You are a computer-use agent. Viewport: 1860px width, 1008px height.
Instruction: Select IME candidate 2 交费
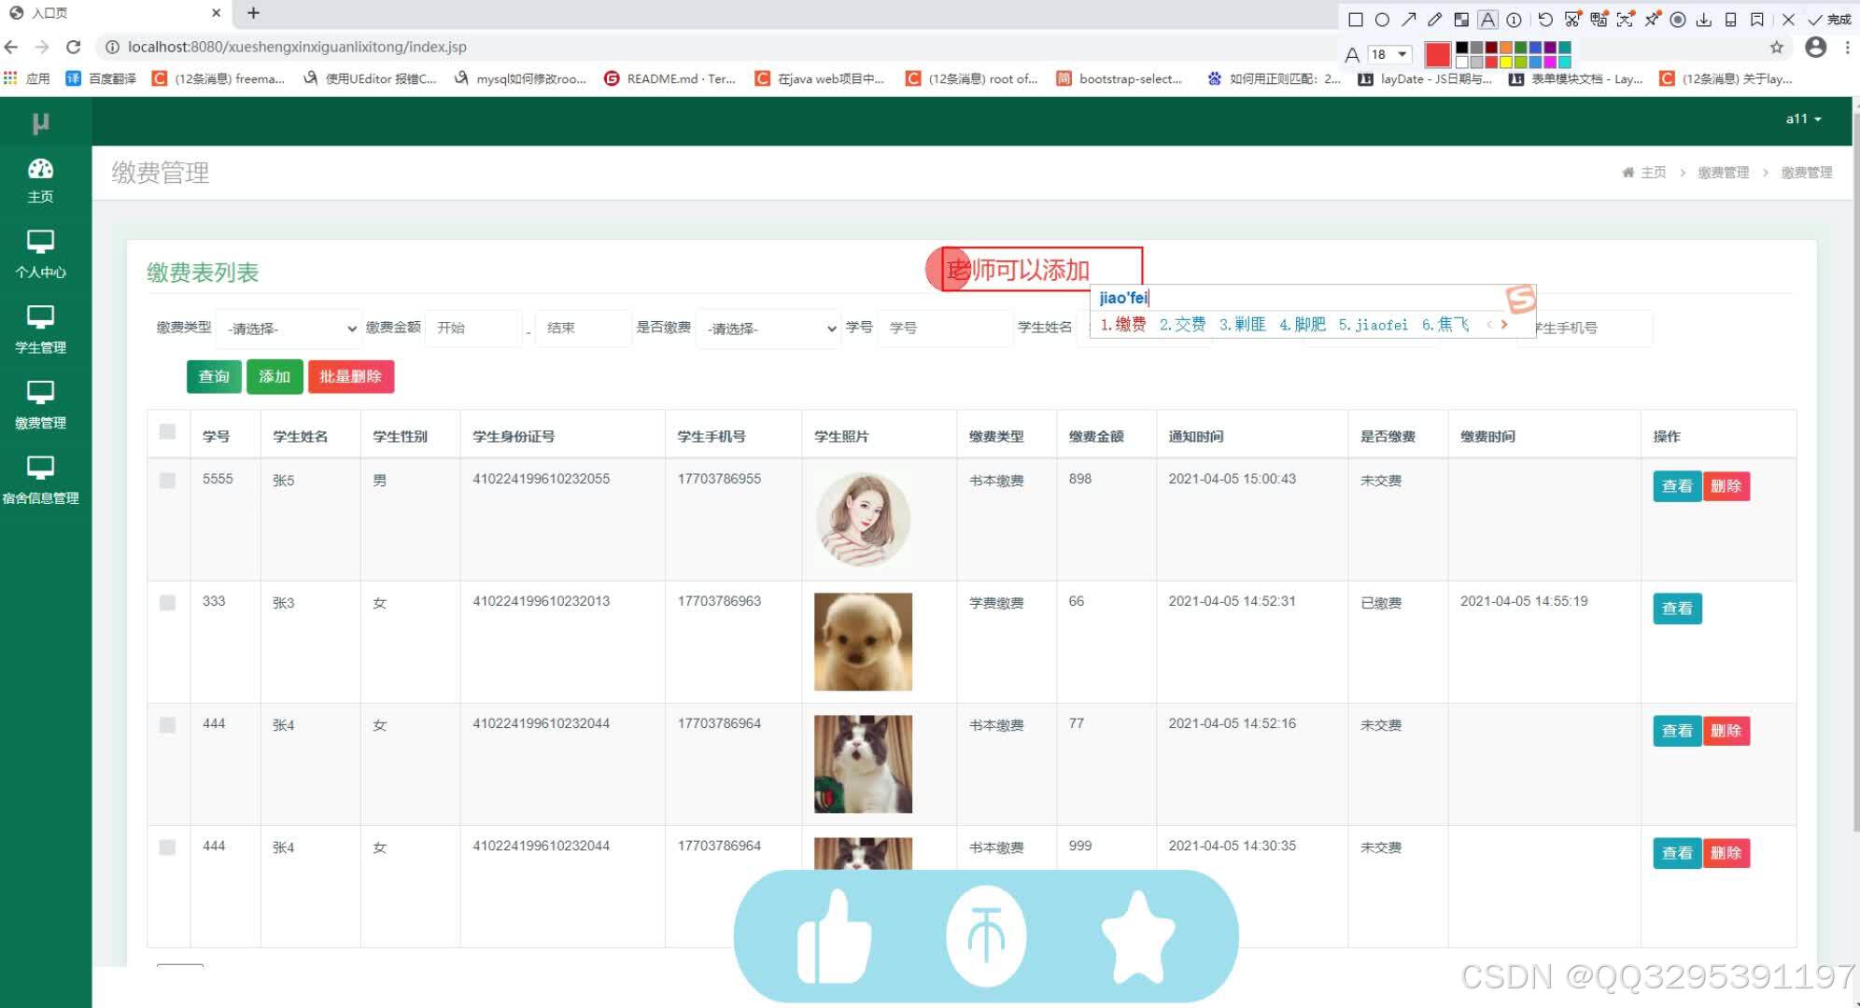point(1182,324)
